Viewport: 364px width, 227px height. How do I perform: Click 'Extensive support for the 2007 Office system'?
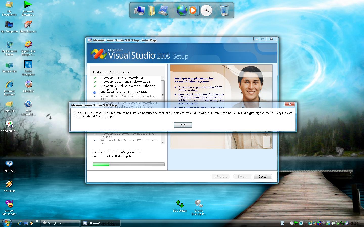pyautogui.click(x=200, y=89)
